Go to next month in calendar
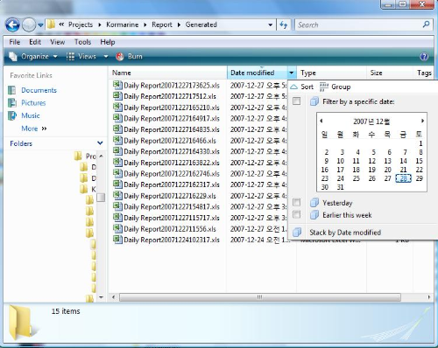The image size is (438, 348). tap(422, 121)
